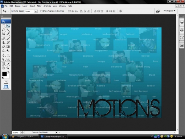Viewport: 185px width, 139px height.
Task: Select the Horizontal Type tool
Action: (x=8, y=55)
